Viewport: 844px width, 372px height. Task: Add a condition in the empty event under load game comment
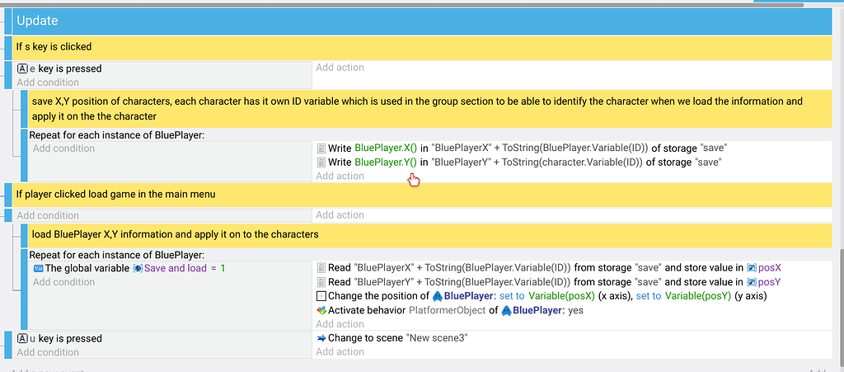tap(48, 215)
